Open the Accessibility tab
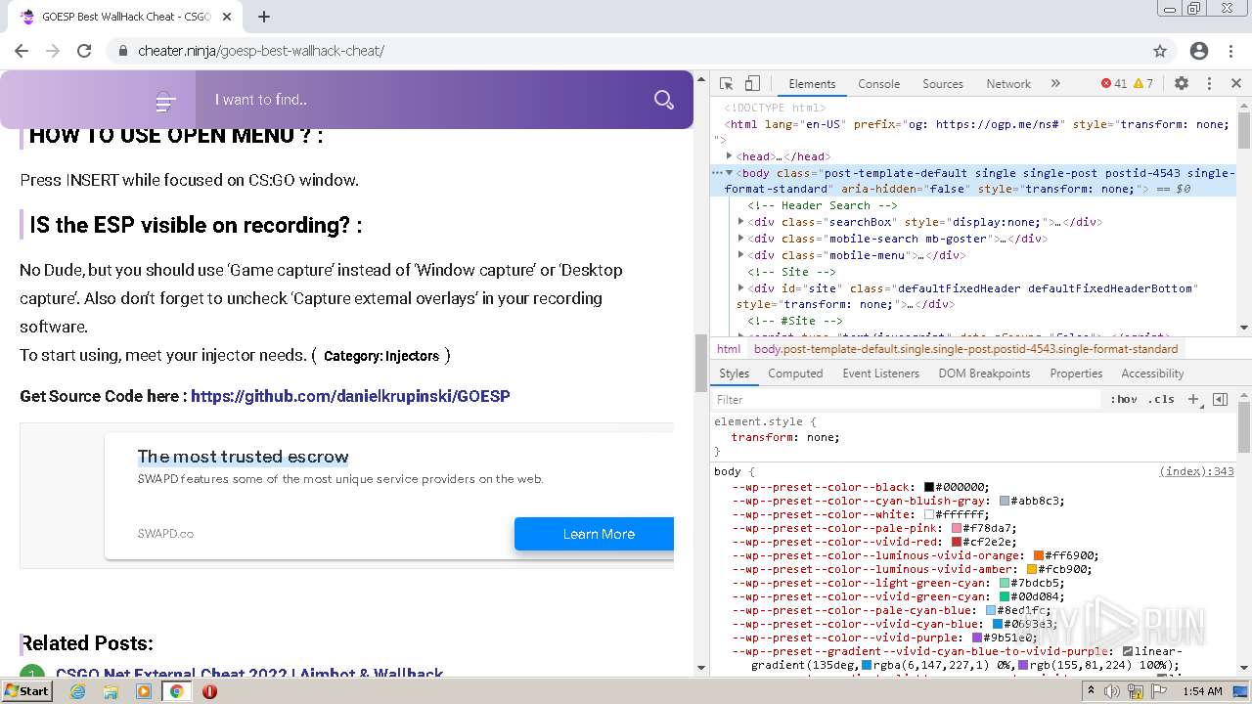Viewport: 1252px width, 704px height. coord(1152,374)
